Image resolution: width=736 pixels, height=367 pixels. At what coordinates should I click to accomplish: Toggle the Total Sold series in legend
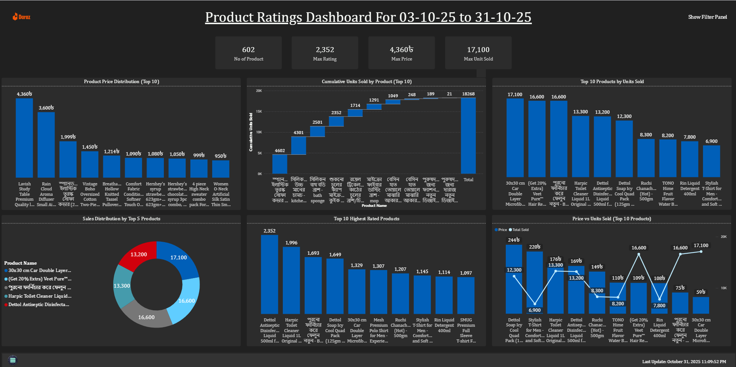coord(518,230)
